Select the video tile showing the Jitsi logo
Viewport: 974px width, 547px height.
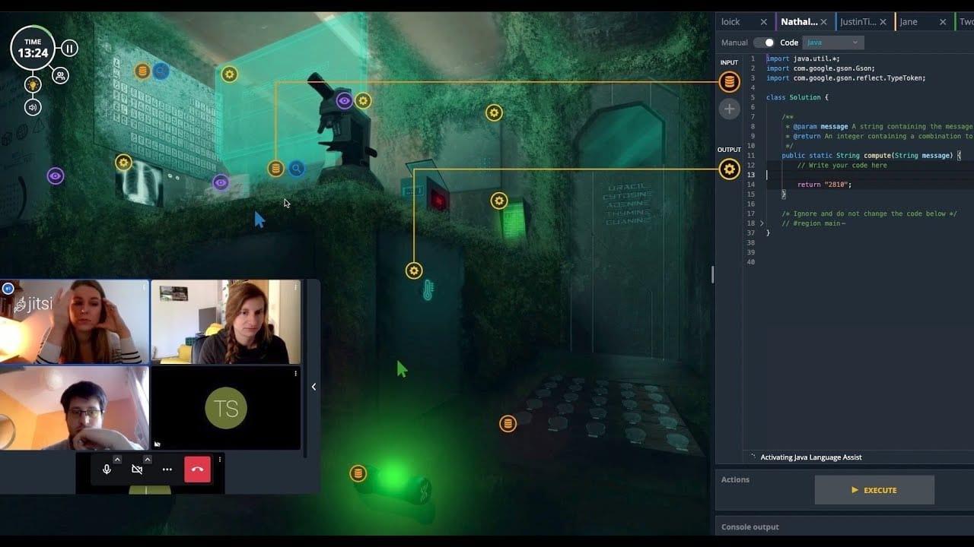pyautogui.click(x=74, y=322)
